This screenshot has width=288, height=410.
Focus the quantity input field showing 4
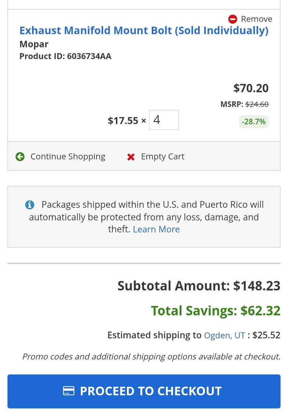[x=164, y=120]
